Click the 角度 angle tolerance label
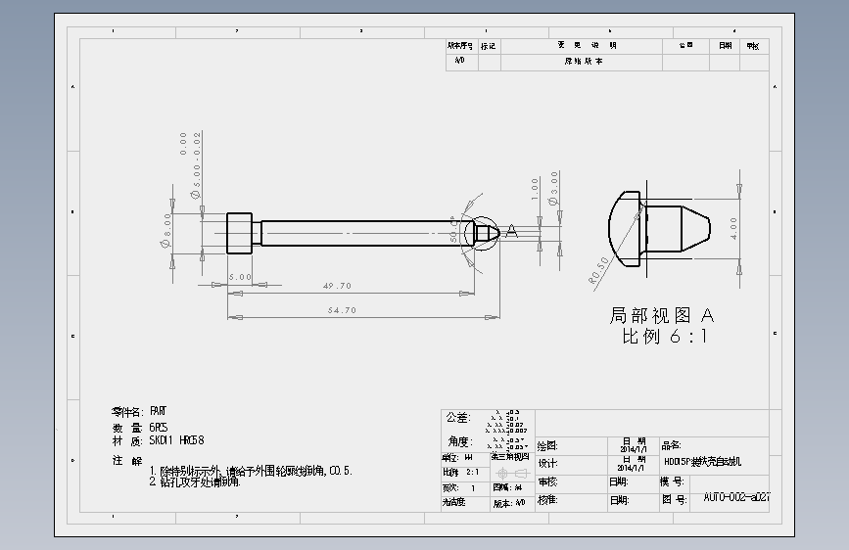 460,441
